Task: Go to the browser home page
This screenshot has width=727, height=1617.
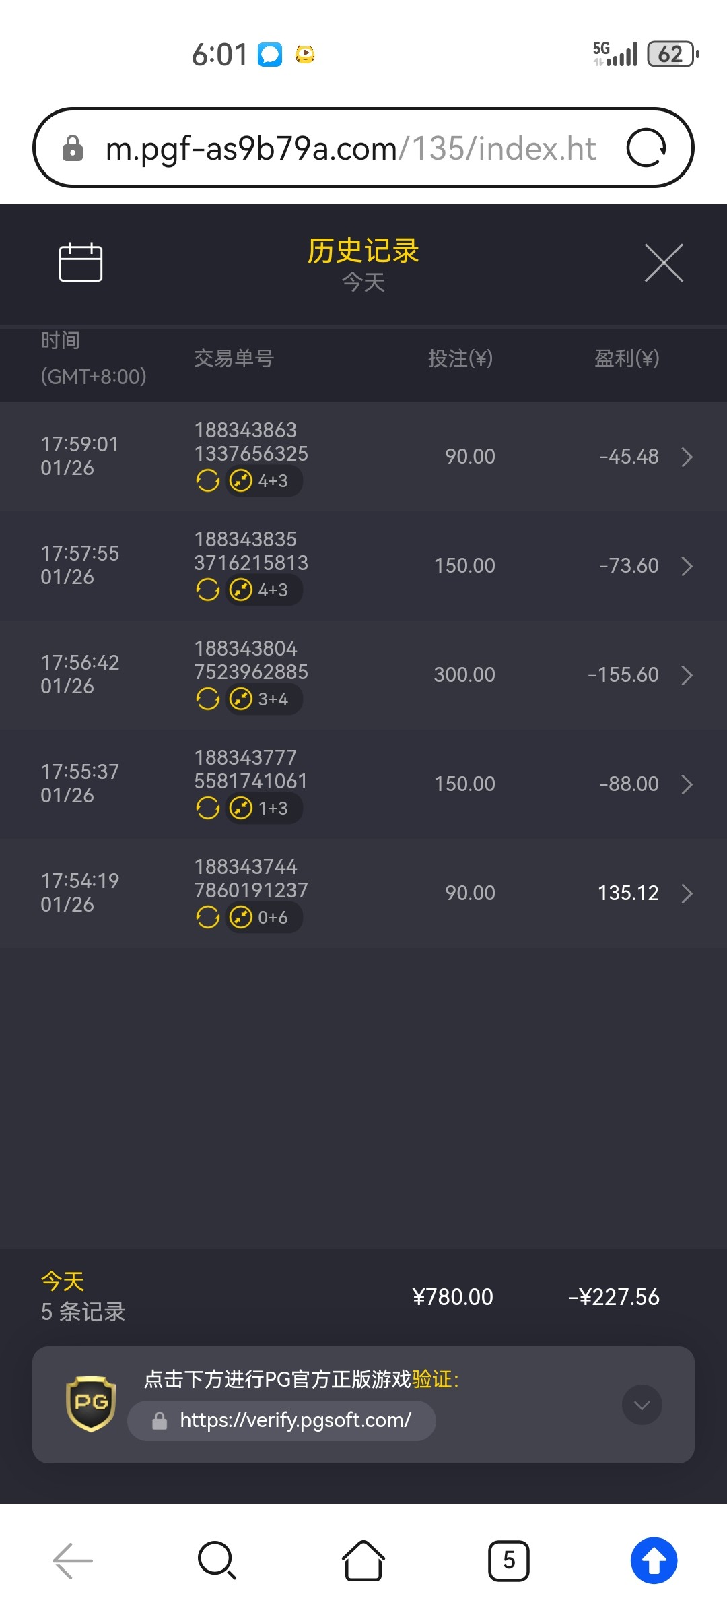Action: [363, 1560]
